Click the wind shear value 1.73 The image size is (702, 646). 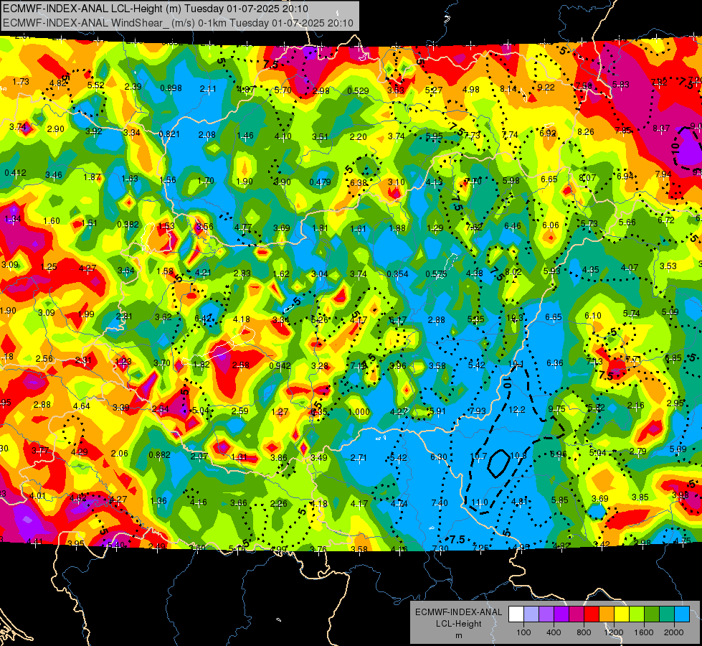coord(21,82)
